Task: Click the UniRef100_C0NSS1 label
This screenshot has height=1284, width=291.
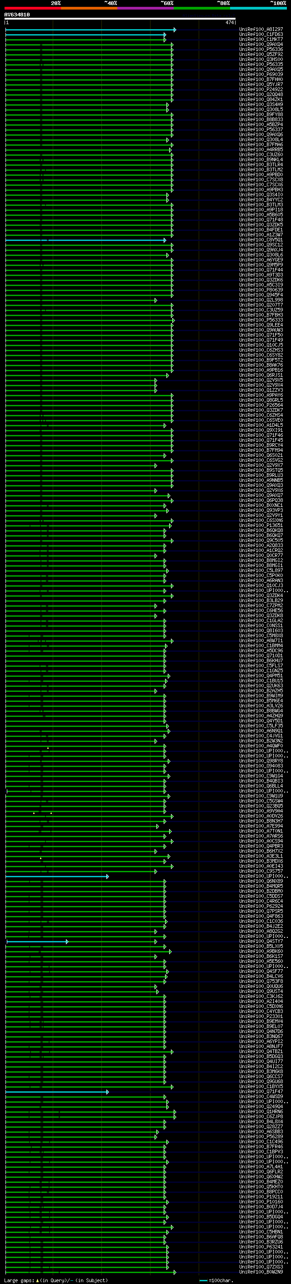Action: coord(261,625)
